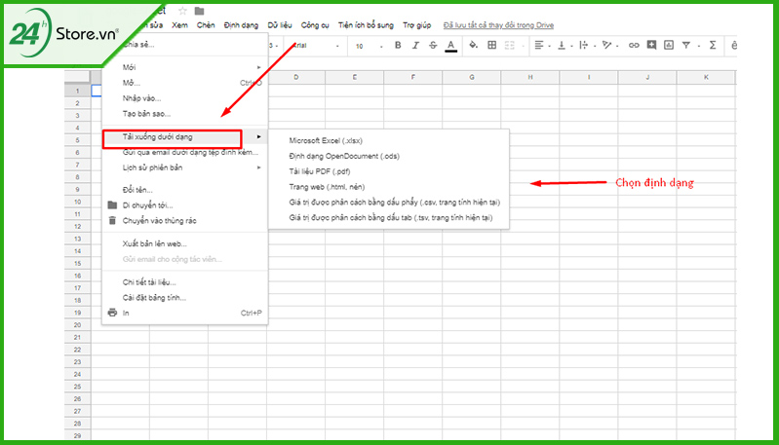779x445 pixels.
Task: Click folder icon next to Di chuyển tới
Action: point(112,204)
